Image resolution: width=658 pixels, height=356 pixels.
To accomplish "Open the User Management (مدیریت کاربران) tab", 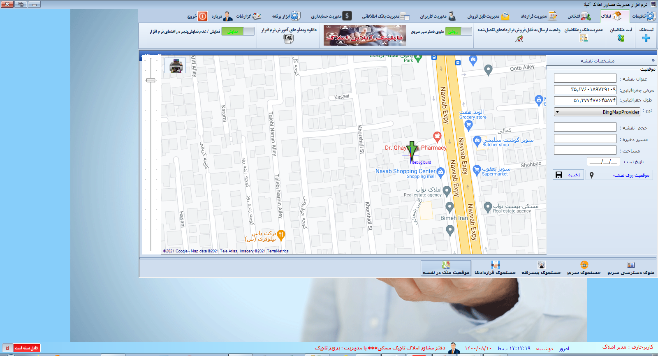I will (438, 16).
